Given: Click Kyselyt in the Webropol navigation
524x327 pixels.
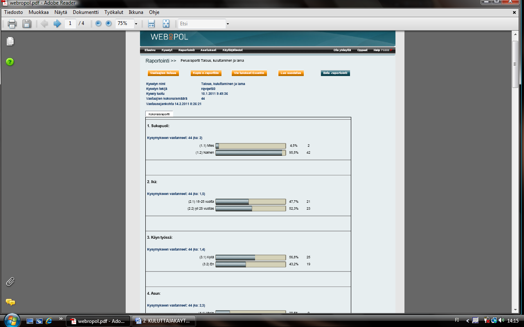Looking at the screenshot, I should point(167,50).
